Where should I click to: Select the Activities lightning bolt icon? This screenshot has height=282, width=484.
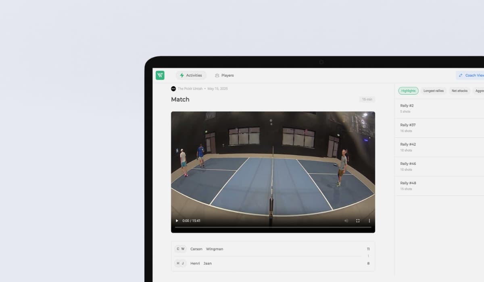tap(182, 75)
